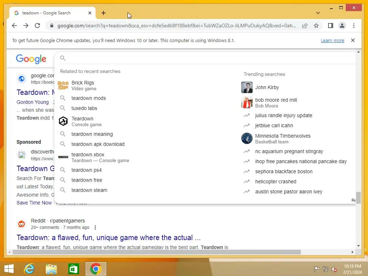368x276 pixels.
Task: Open the Save Time Now sponsored link
Action: point(34,203)
